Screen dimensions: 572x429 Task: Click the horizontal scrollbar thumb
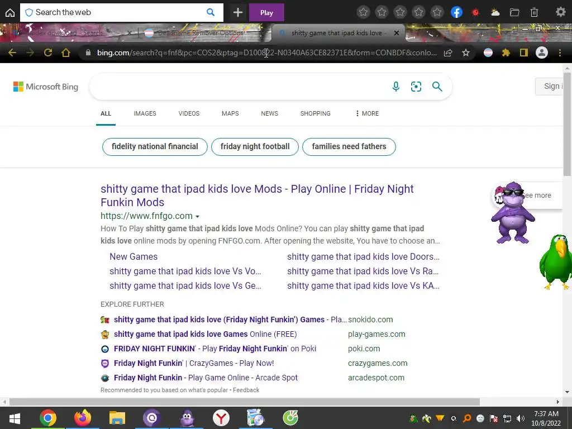coord(245,402)
